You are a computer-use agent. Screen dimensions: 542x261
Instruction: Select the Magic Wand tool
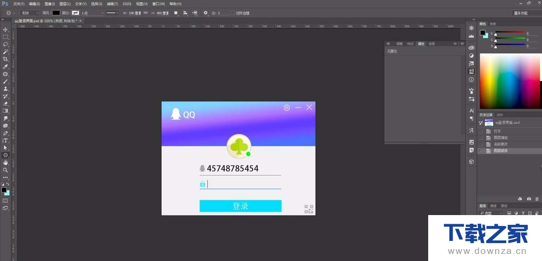coord(5,52)
